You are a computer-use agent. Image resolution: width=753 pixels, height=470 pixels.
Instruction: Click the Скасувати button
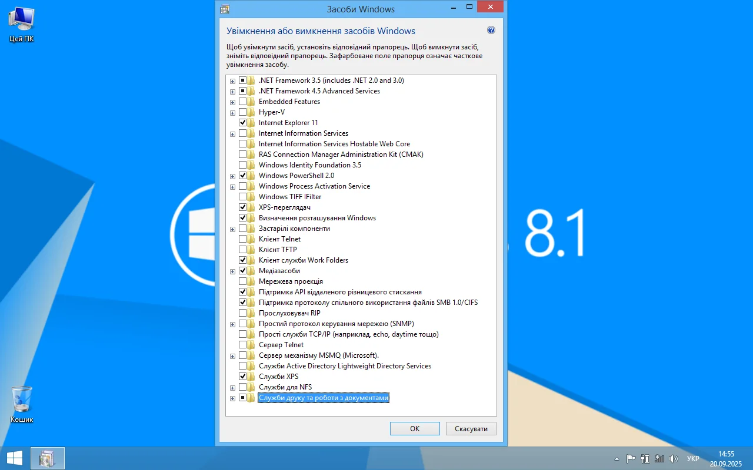[x=471, y=429]
